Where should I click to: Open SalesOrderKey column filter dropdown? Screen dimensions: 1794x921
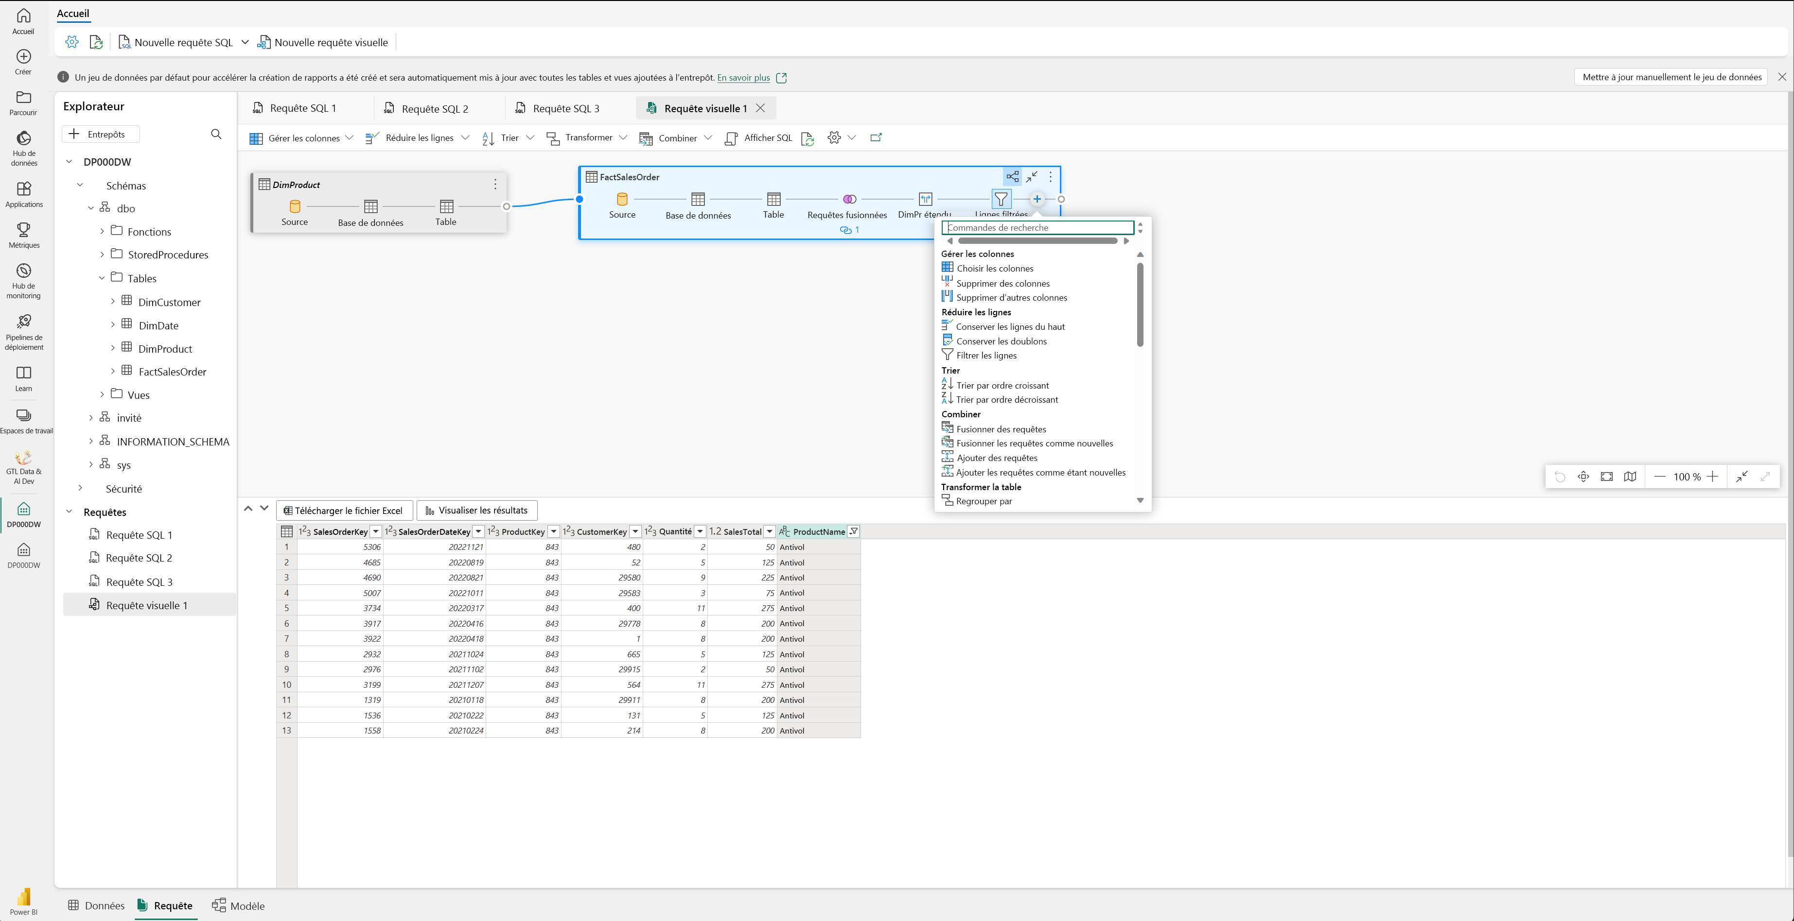coord(376,531)
